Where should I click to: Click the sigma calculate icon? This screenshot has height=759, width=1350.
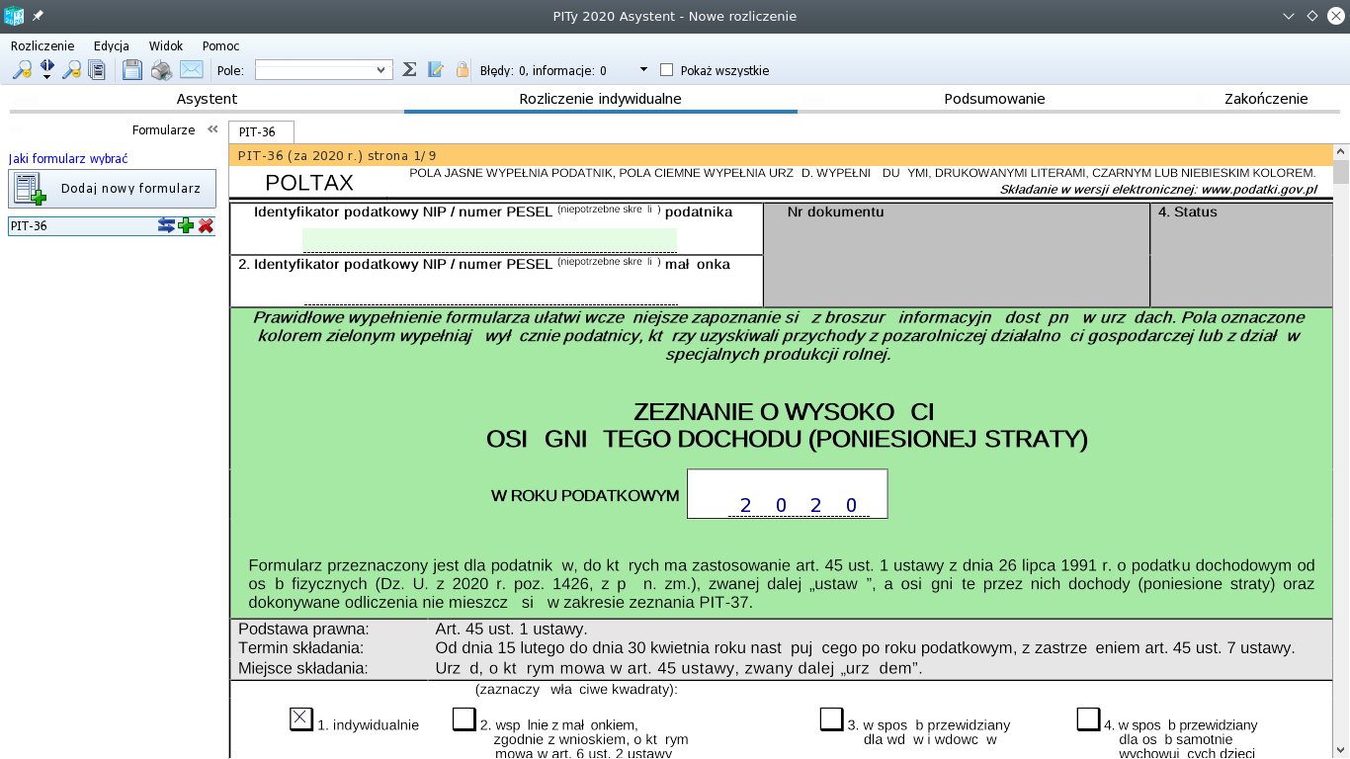click(409, 70)
